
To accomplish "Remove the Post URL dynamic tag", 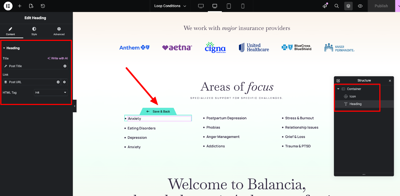I will 58,82.
